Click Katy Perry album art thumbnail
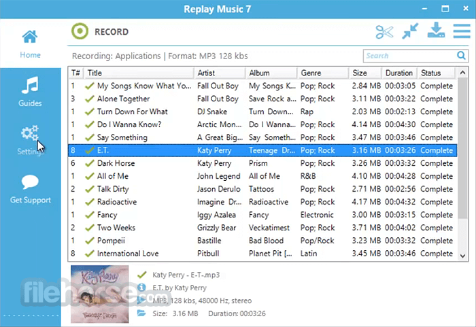The height and width of the screenshot is (327, 476). pyautogui.click(x=99, y=294)
